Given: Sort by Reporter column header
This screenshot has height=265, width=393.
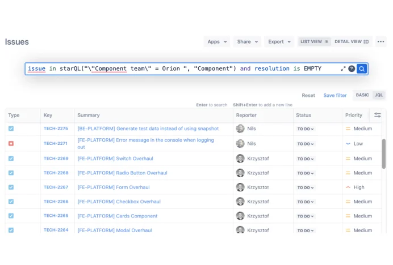Looking at the screenshot, I should [246, 115].
